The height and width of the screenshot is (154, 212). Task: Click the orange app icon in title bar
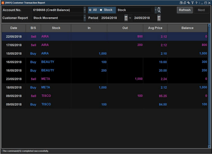(3, 3)
